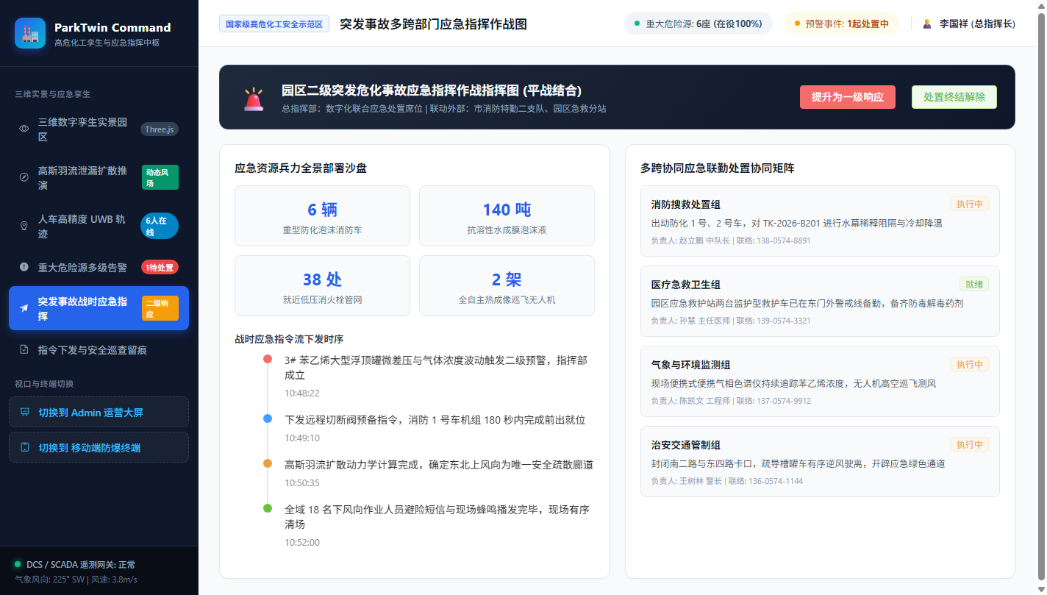Image resolution: width=1047 pixels, height=595 pixels.
Task: Open 三维数字孪生实景园区 menu item
Action: click(x=99, y=129)
